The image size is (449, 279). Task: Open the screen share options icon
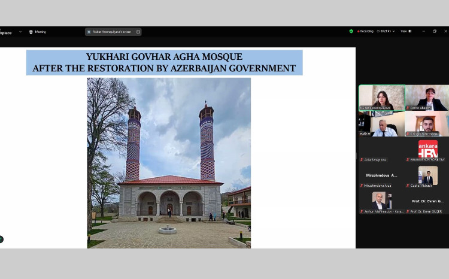coord(138,32)
